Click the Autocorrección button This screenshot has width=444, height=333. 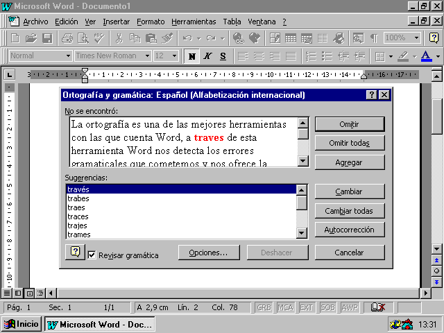[350, 230]
